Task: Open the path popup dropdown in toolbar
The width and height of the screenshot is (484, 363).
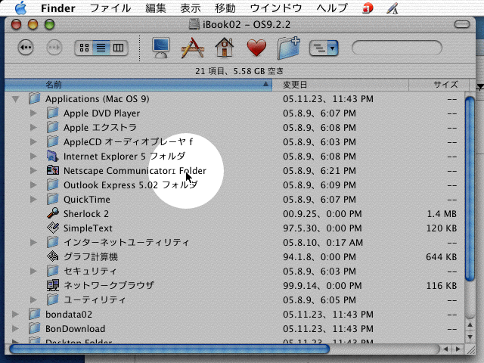Action: coord(324,48)
